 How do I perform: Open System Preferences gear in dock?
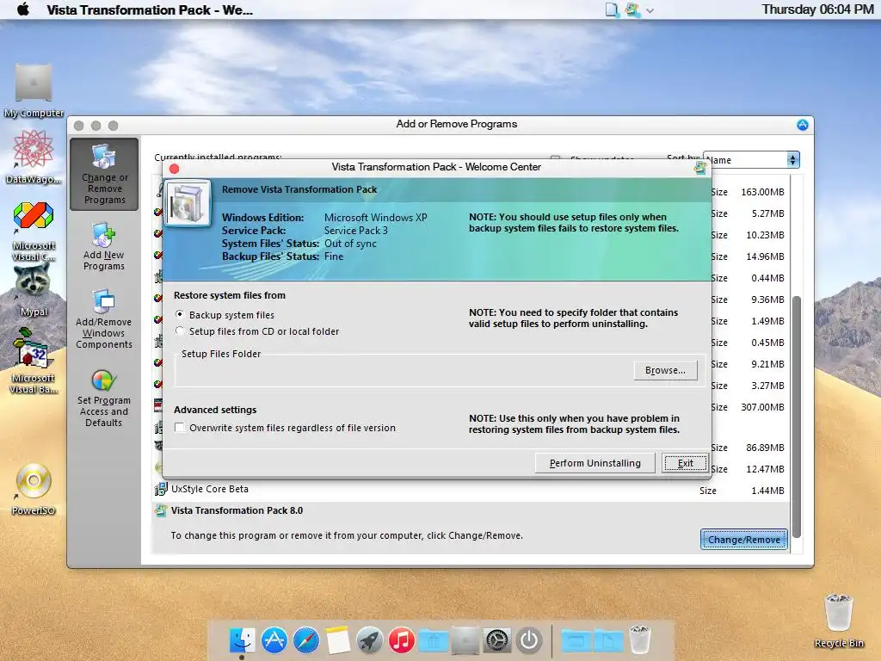click(497, 640)
